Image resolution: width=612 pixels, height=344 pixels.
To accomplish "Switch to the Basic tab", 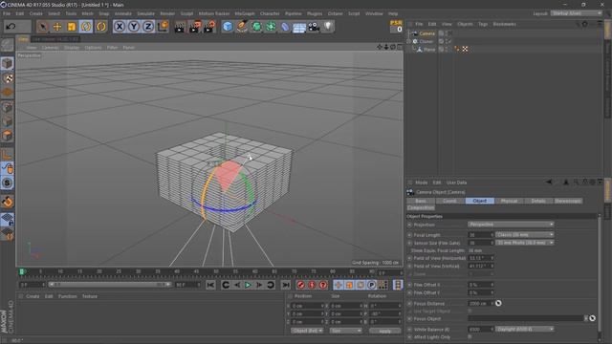I will (421, 201).
